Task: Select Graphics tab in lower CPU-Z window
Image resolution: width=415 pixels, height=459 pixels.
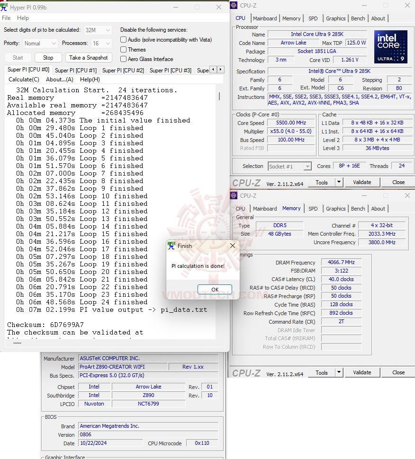Action: point(335,209)
